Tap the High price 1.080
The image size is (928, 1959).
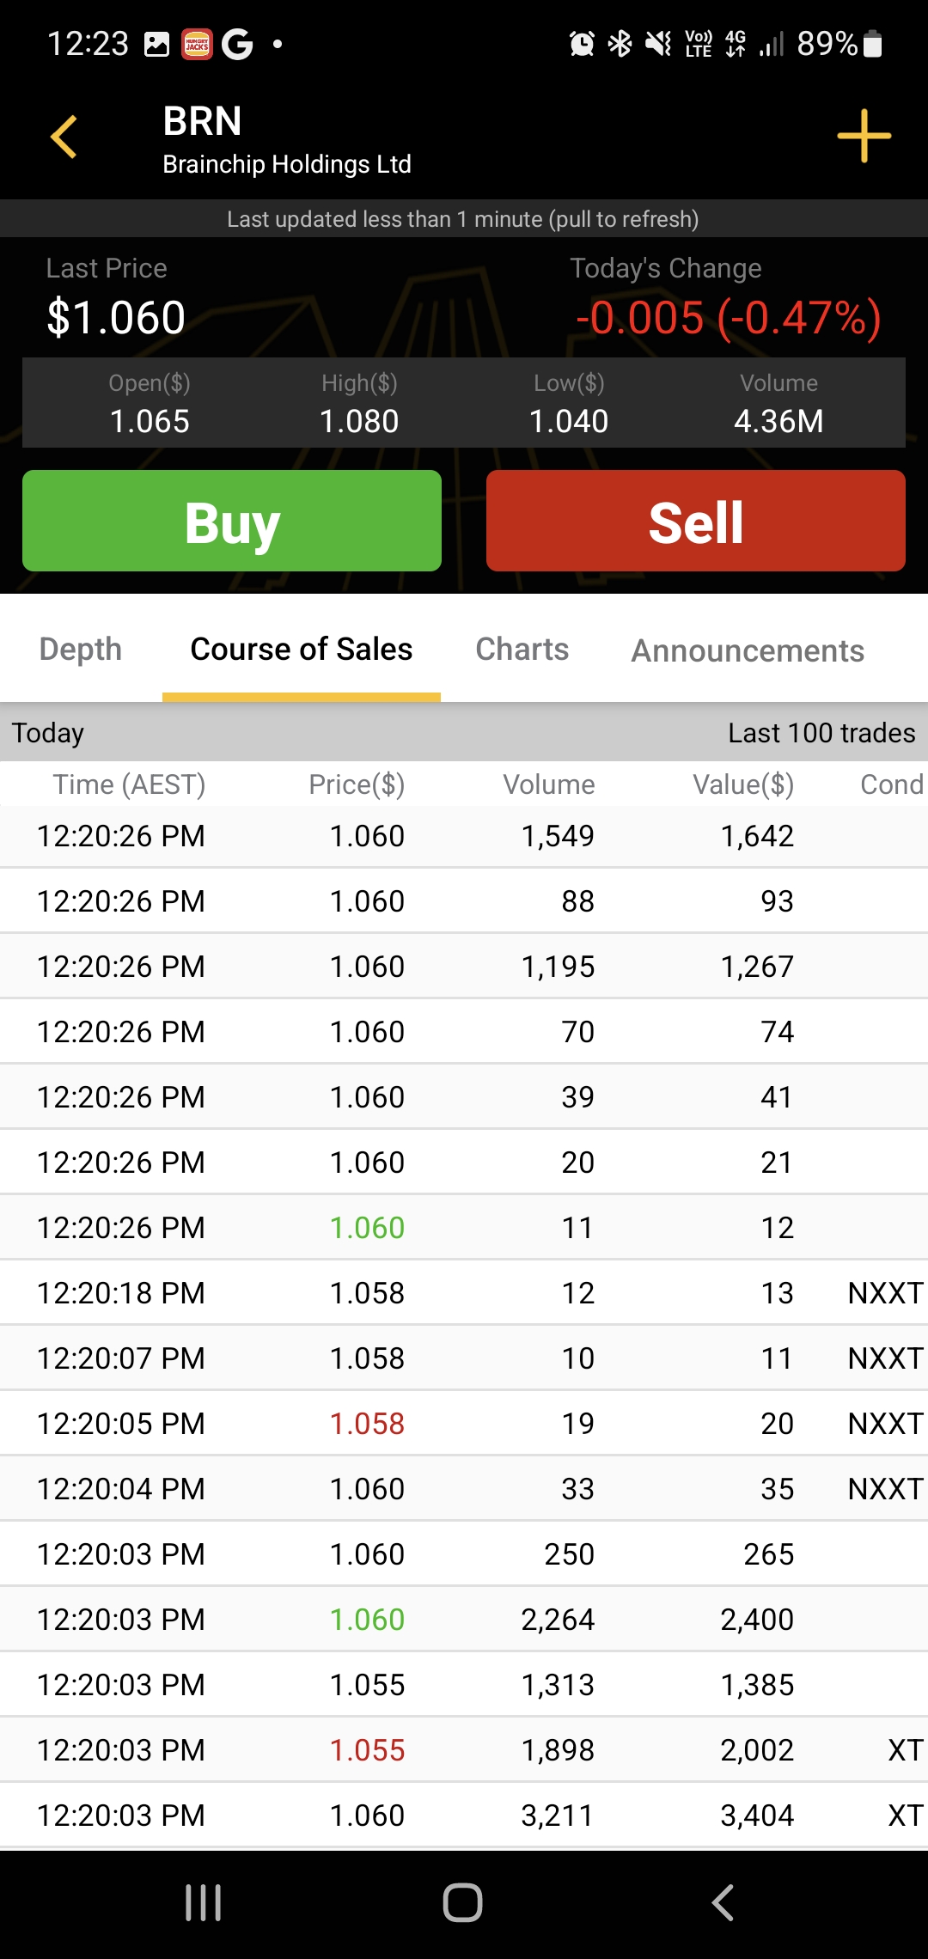tap(359, 421)
